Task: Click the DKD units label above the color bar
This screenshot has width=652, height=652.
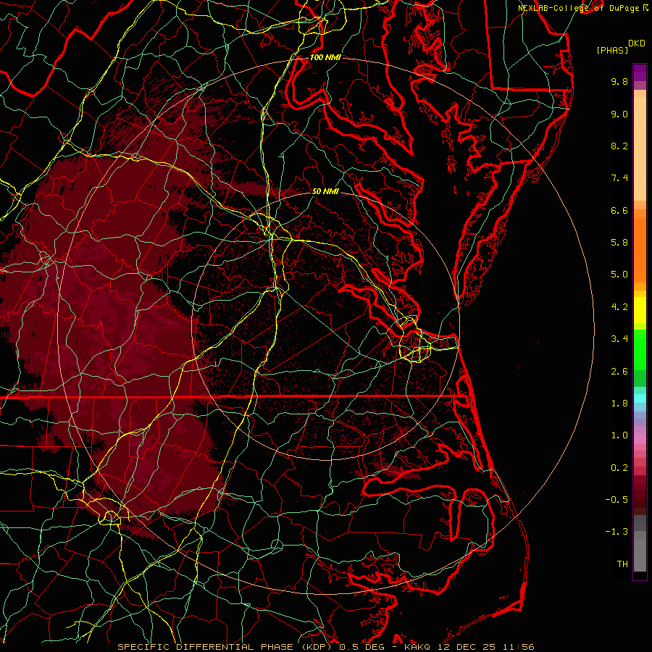Action: click(x=636, y=43)
